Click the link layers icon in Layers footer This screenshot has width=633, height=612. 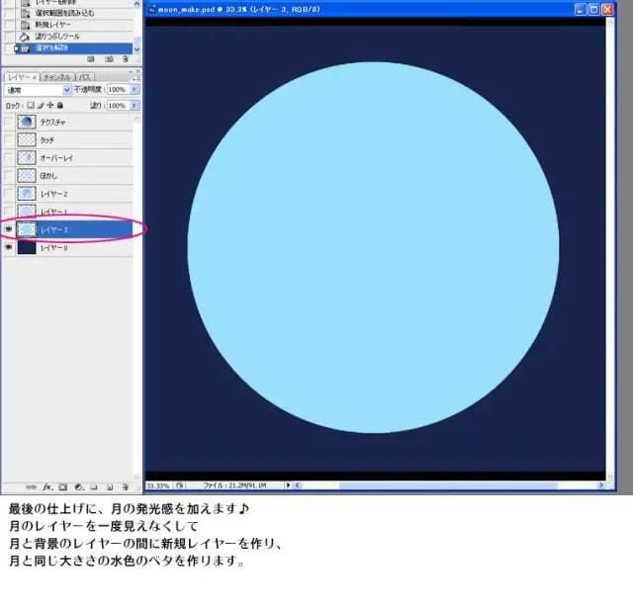click(x=32, y=486)
